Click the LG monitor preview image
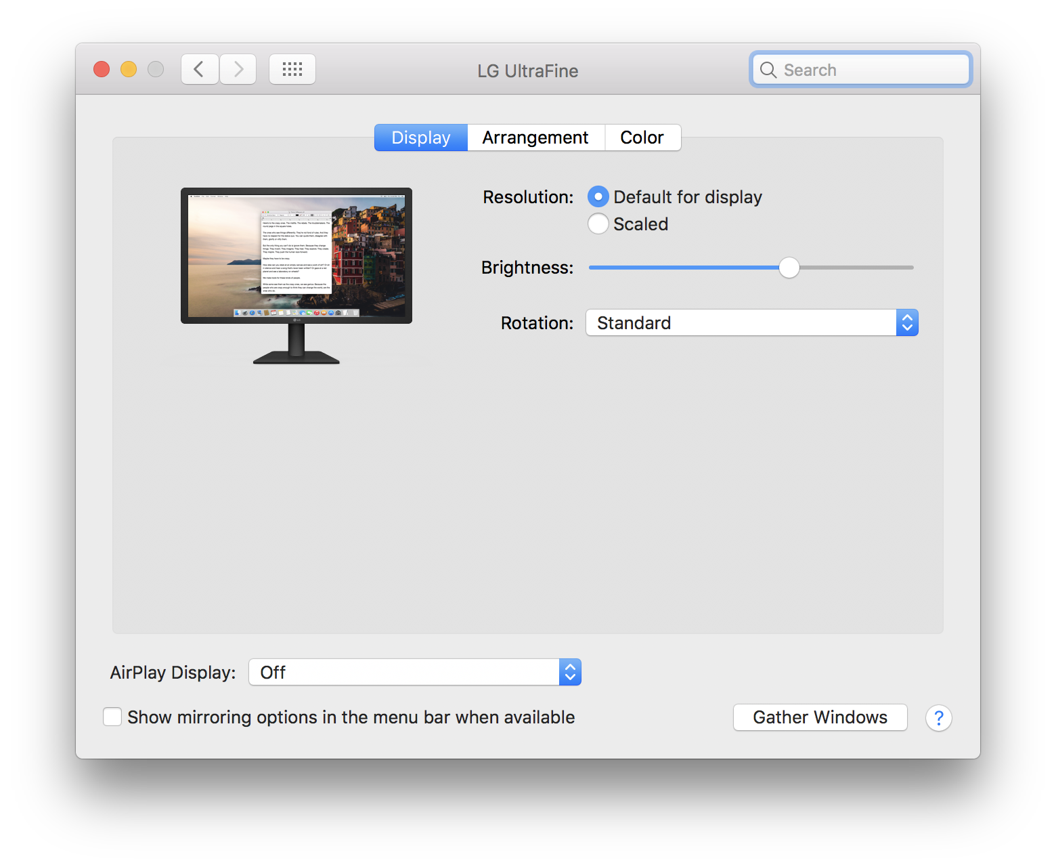1056x867 pixels. pyautogui.click(x=296, y=276)
